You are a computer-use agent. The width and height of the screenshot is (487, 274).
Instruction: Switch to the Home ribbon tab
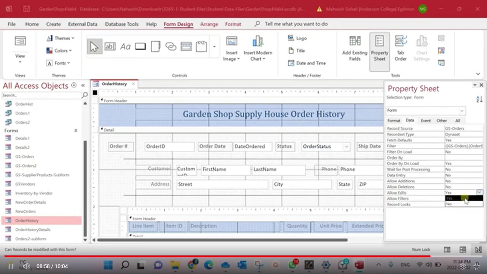32,24
